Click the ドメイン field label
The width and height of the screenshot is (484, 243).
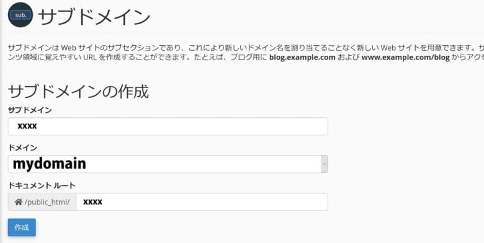click(22, 148)
